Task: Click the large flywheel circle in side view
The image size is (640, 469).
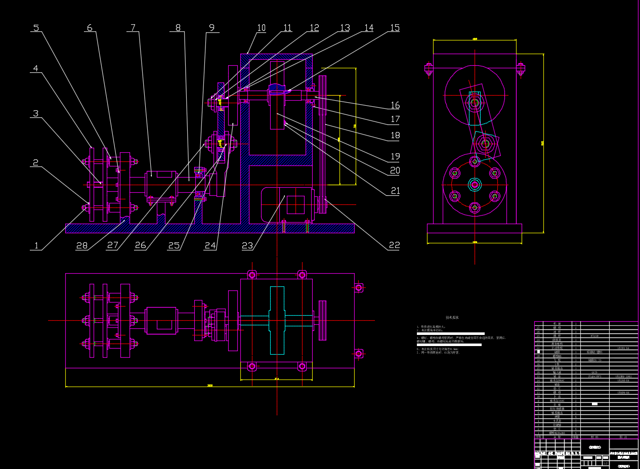Action: click(476, 95)
